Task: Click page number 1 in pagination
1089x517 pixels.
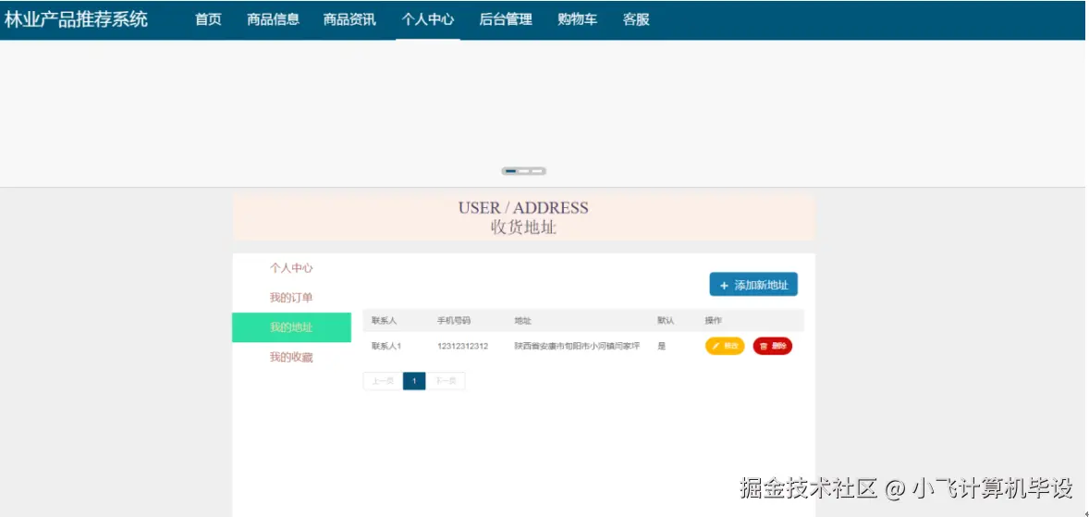Action: (x=414, y=381)
